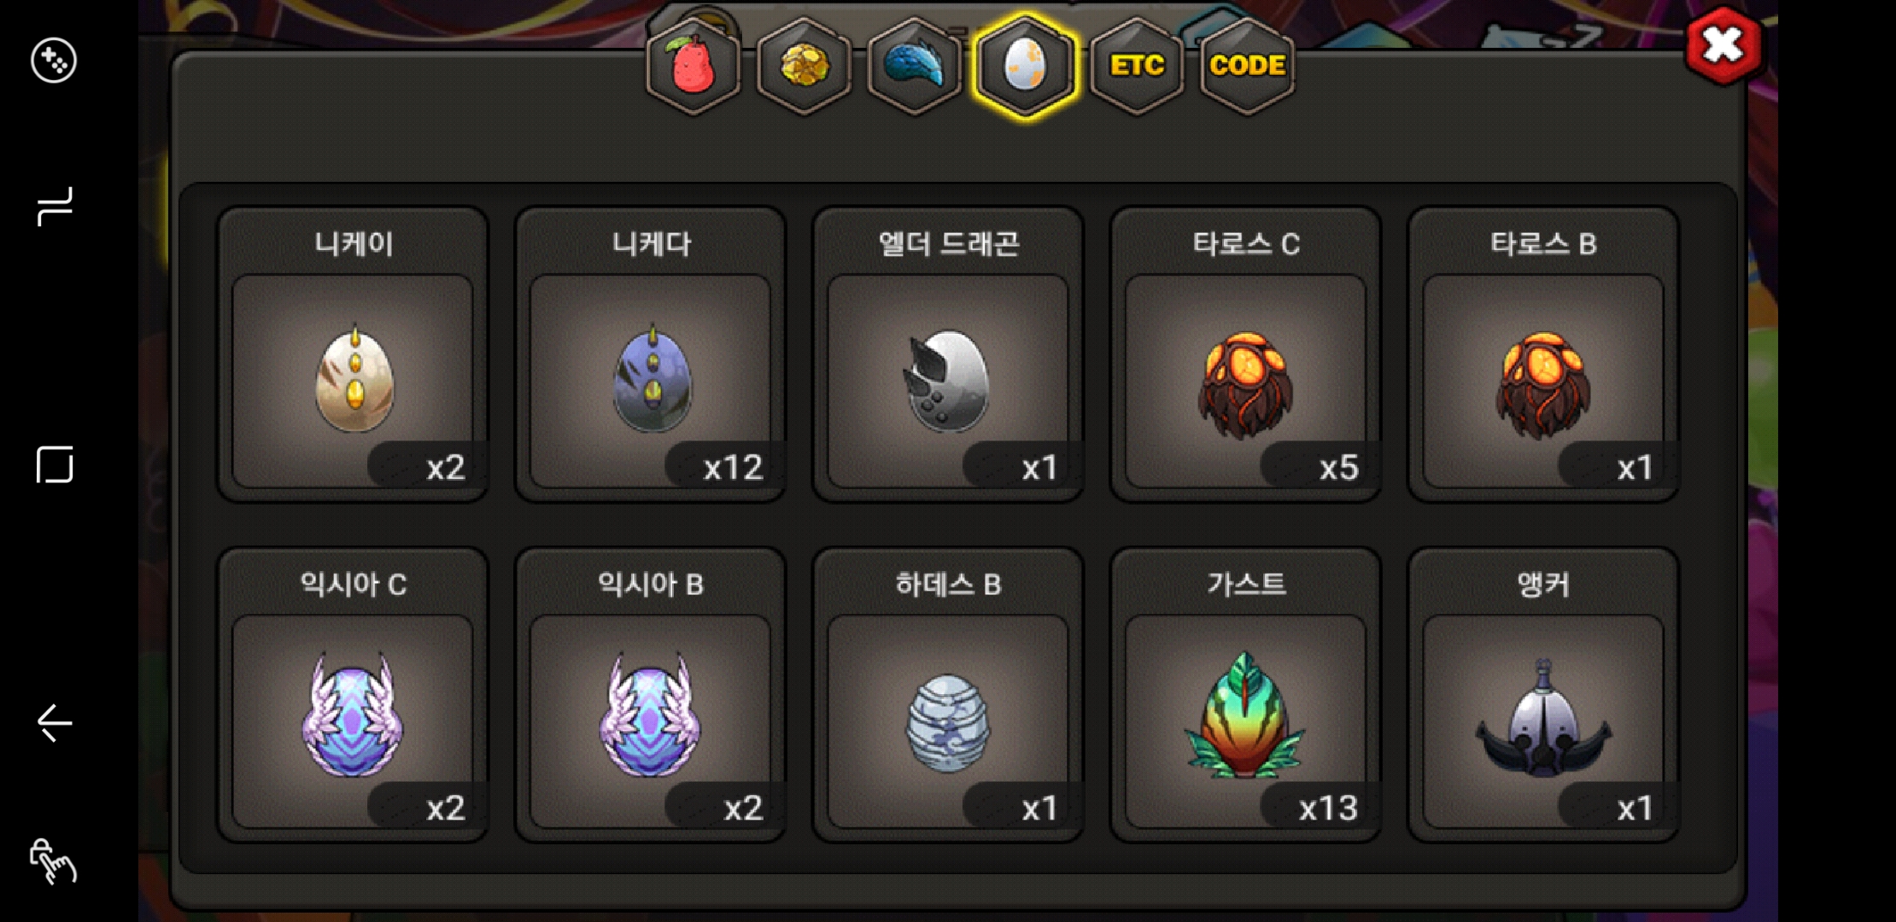Choose the 하데스 B egg

pos(948,695)
